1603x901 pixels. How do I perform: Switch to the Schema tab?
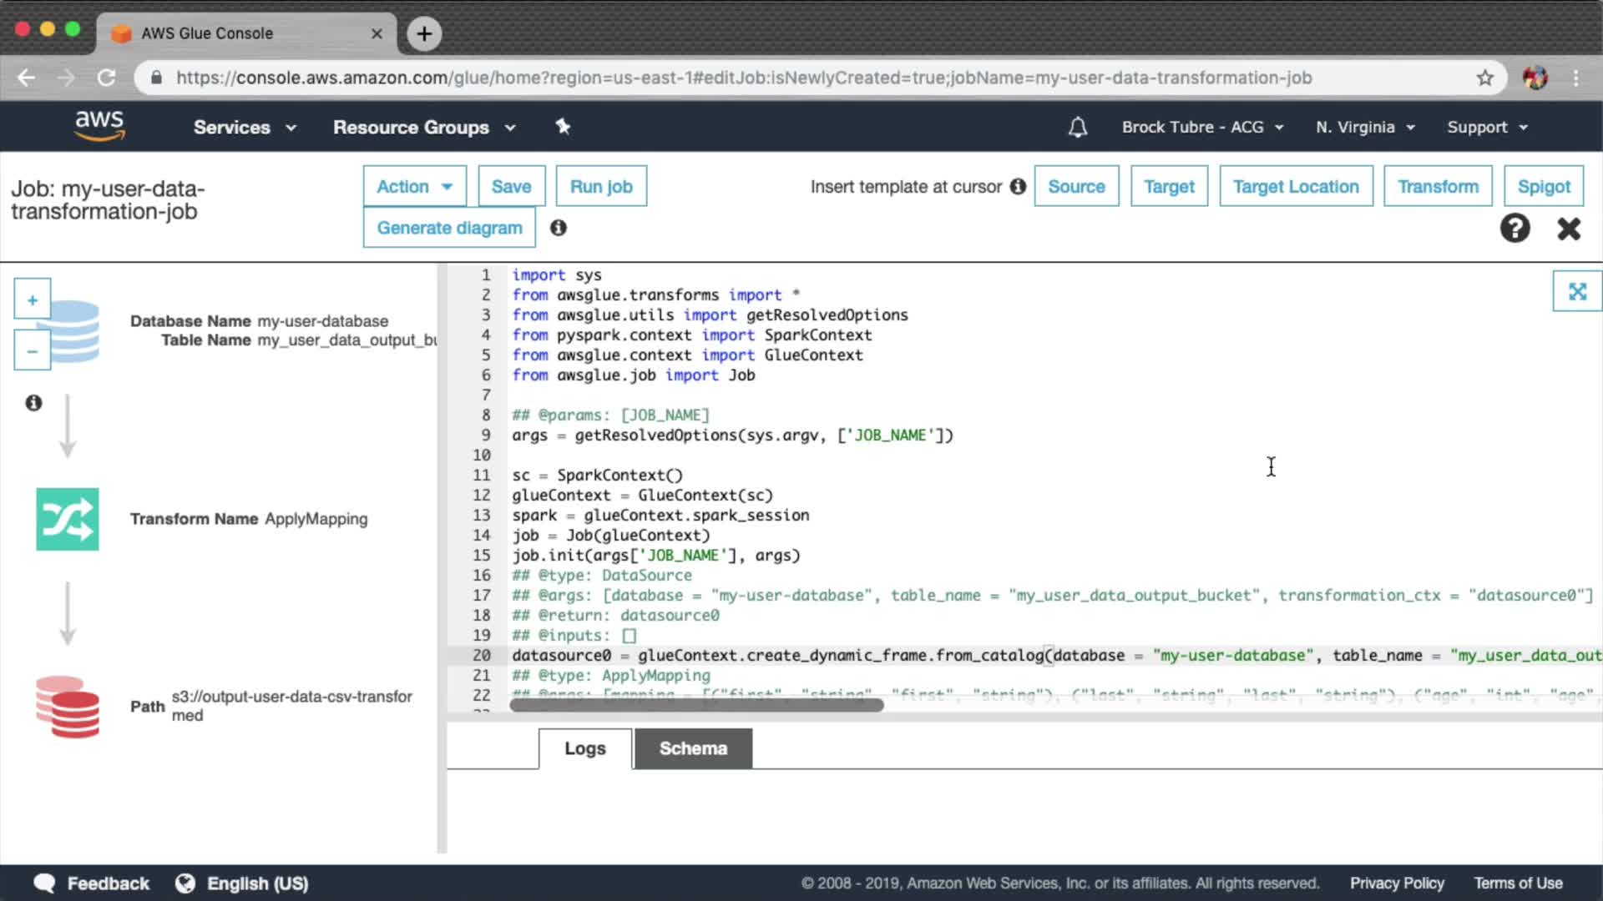(x=693, y=748)
